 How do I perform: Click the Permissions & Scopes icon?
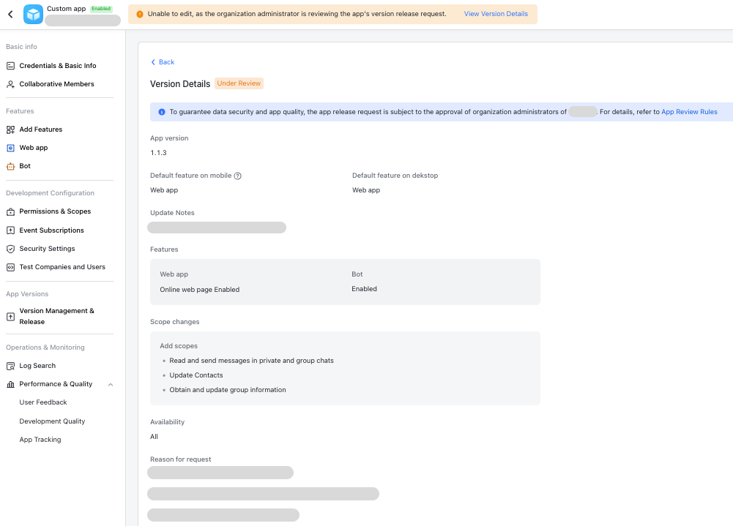pos(10,211)
